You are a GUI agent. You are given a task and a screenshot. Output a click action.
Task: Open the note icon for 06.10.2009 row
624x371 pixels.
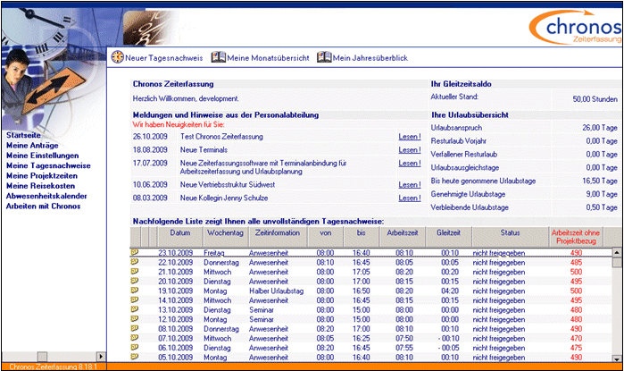[135, 347]
